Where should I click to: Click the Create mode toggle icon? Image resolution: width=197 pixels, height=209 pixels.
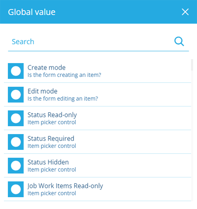(16, 71)
